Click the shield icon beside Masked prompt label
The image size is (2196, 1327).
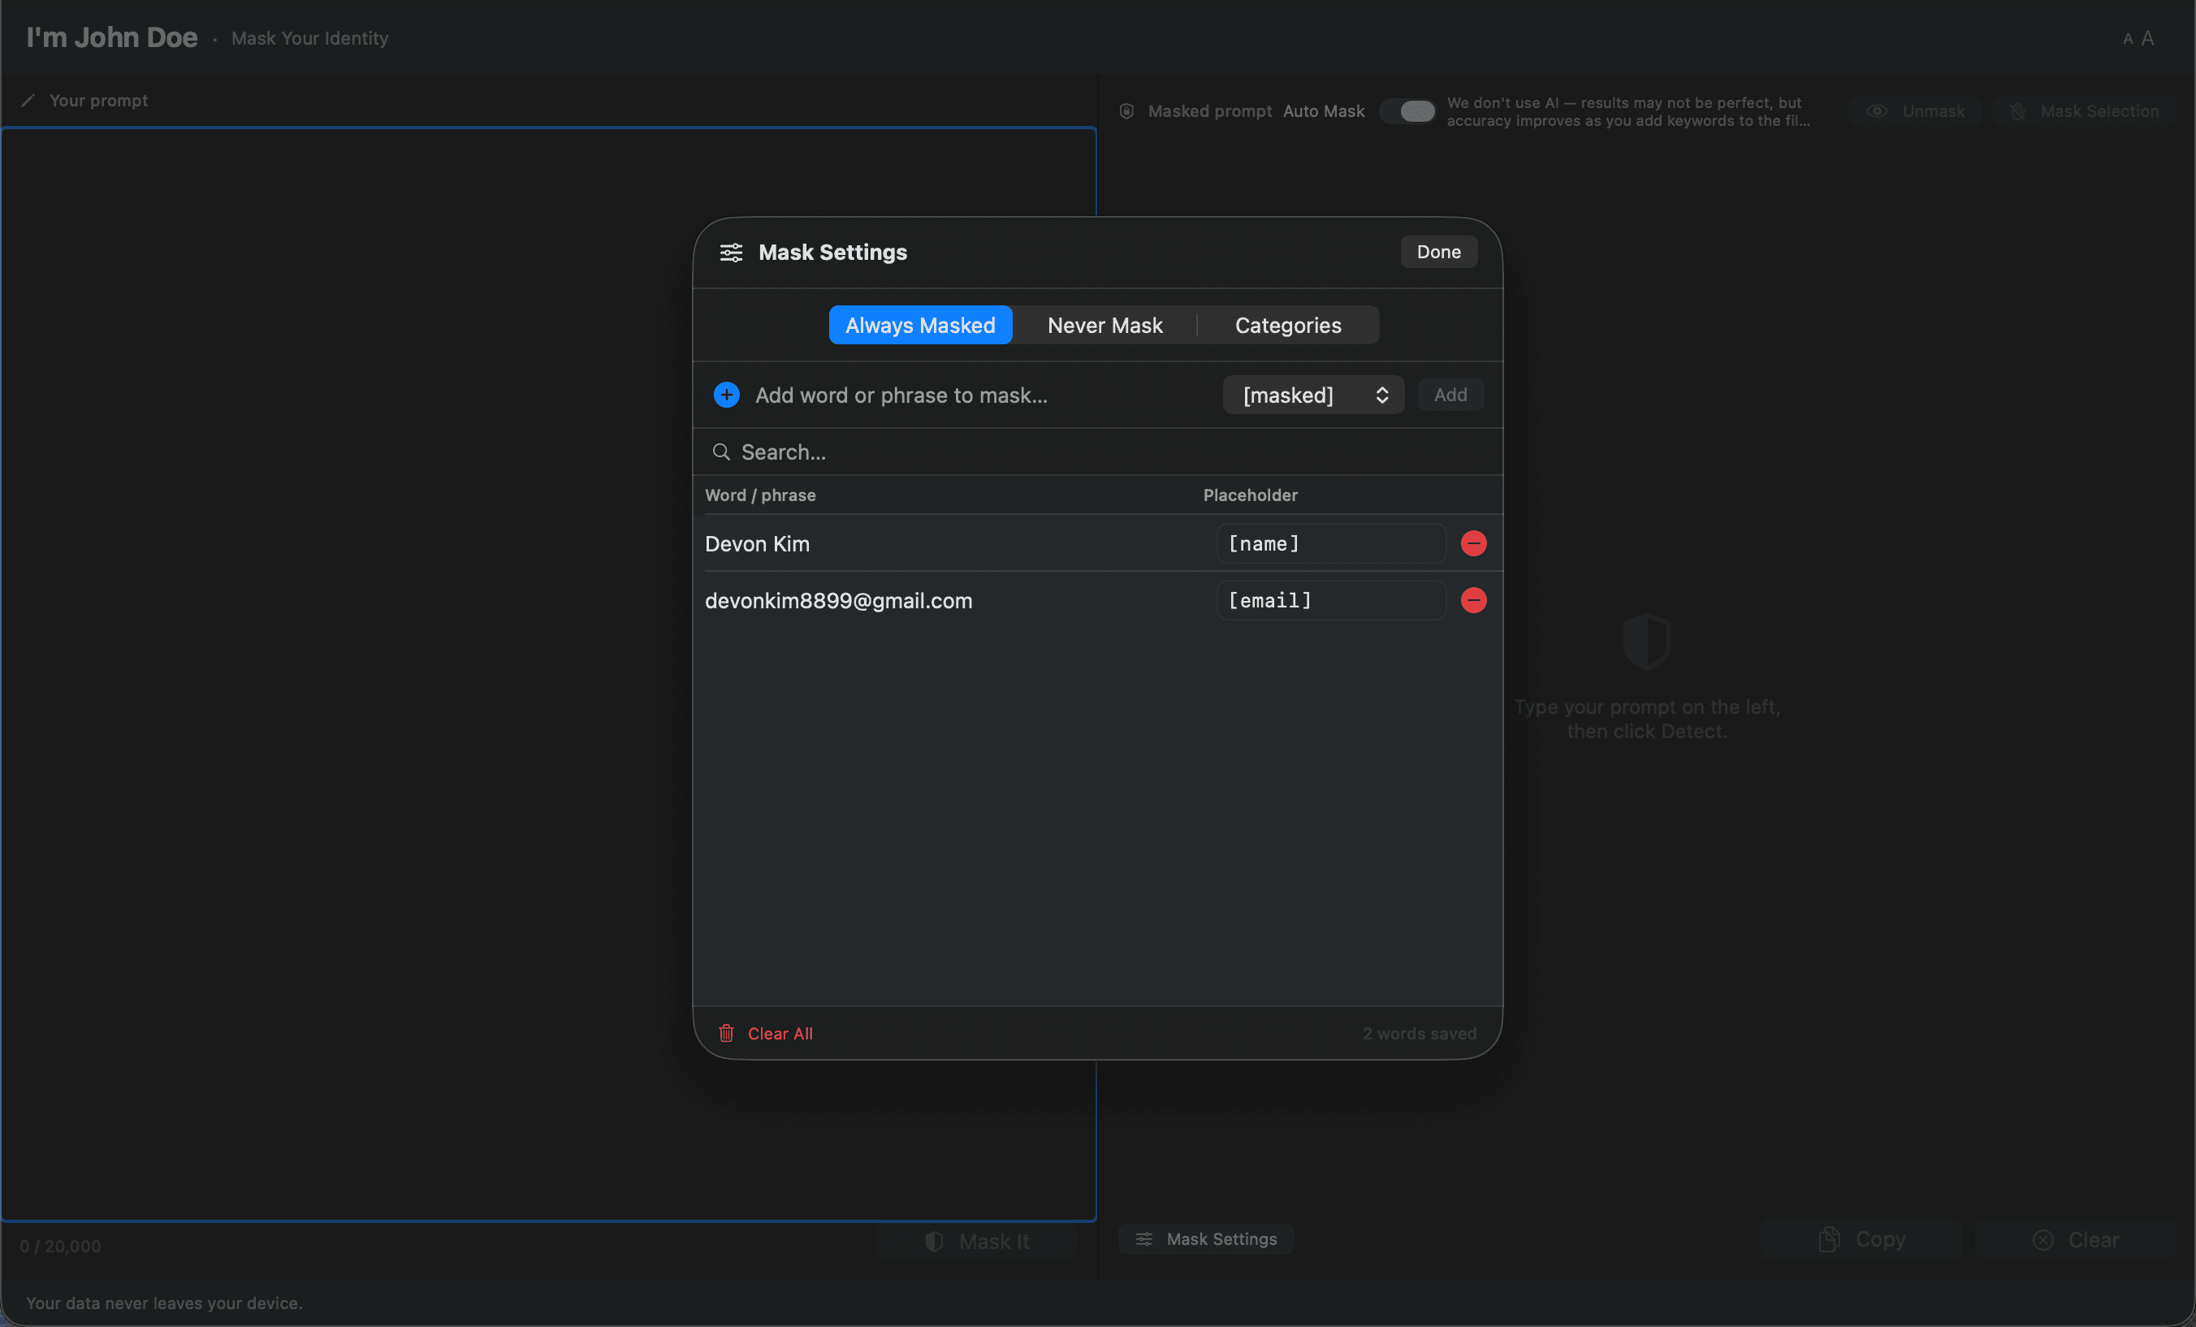[1126, 110]
